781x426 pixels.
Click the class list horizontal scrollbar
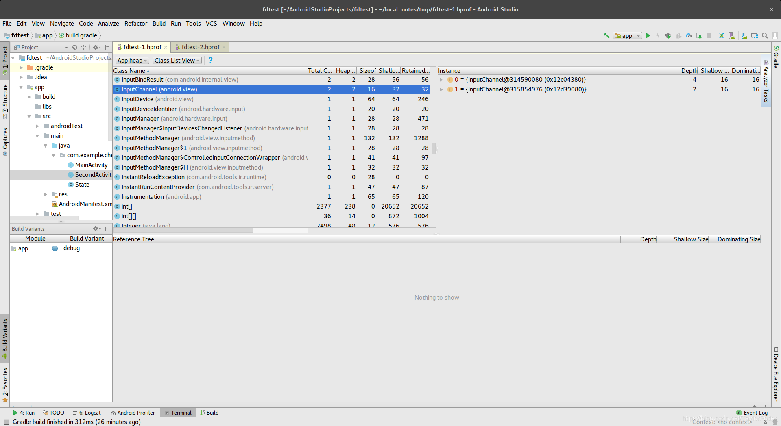pos(183,230)
